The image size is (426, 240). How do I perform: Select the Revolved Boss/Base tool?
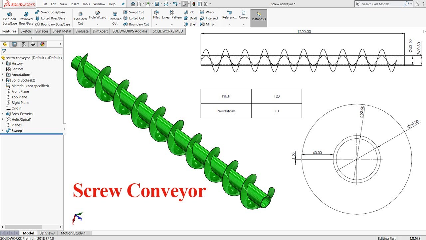click(26, 19)
